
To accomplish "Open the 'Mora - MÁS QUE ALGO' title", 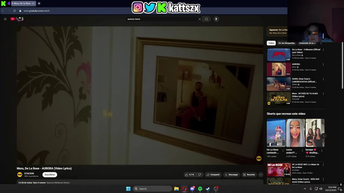I will click(306, 180).
